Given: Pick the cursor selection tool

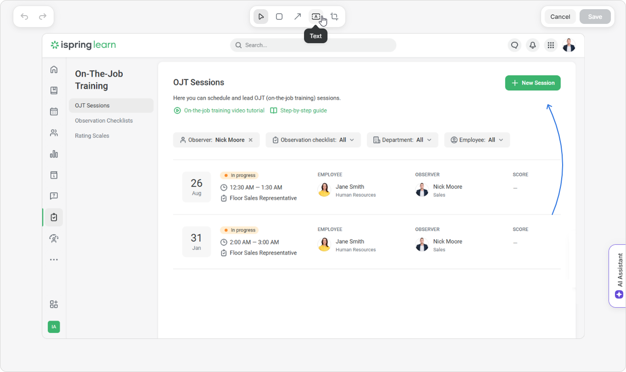Looking at the screenshot, I should (x=261, y=17).
